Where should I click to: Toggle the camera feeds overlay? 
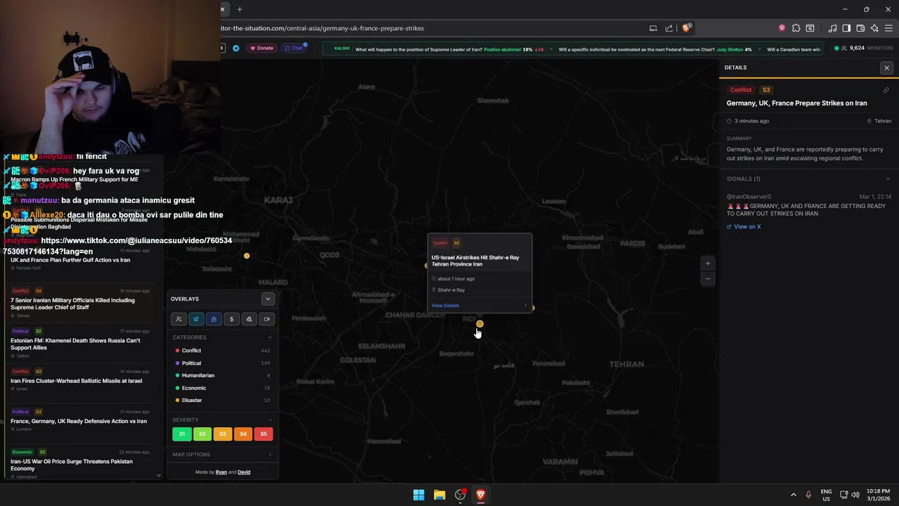point(266,319)
